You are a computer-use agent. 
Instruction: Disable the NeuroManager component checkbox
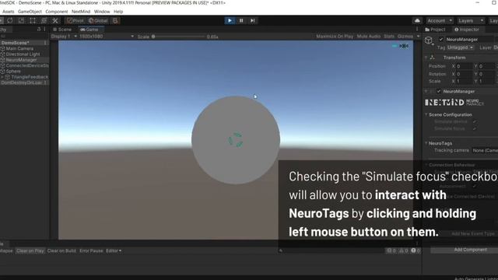tap(439, 92)
